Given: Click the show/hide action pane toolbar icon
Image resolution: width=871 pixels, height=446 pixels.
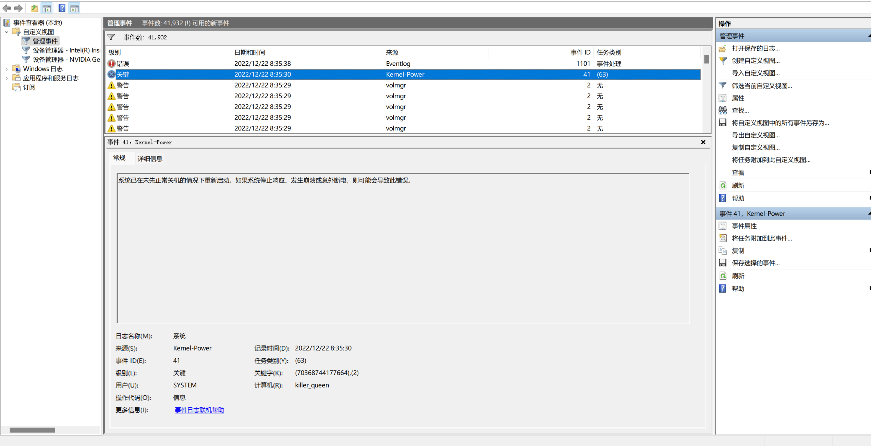Looking at the screenshot, I should (74, 8).
